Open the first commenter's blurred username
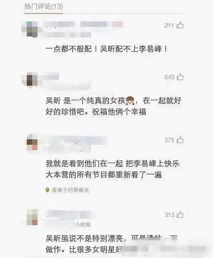Viewport: 214px width, 258px height. [83, 24]
